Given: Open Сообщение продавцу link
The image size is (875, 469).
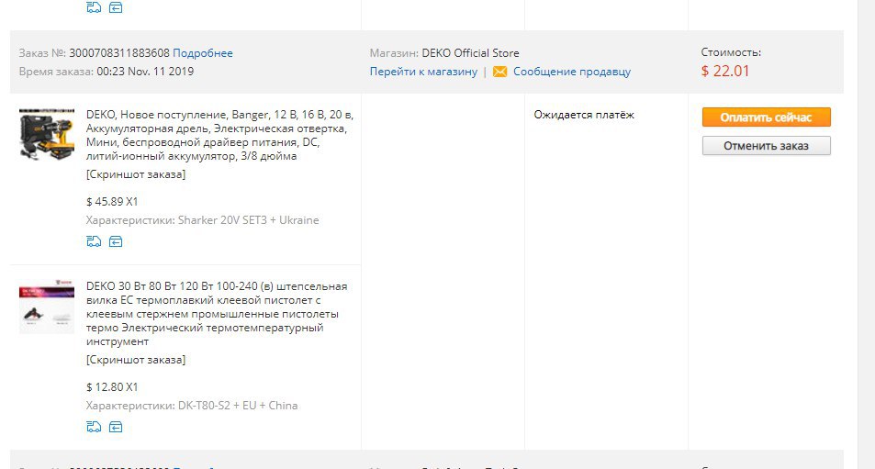Looking at the screenshot, I should 572,72.
